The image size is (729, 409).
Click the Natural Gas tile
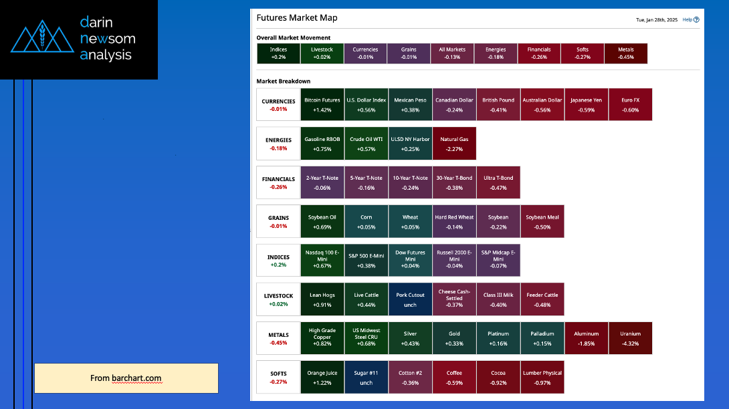click(454, 144)
